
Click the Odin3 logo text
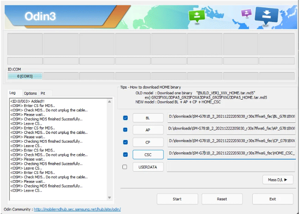coord(40,16)
